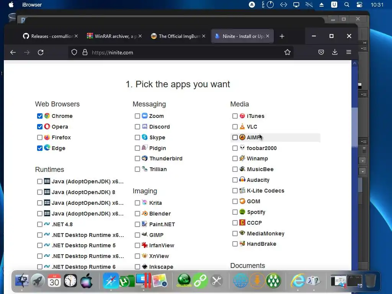Screen dimensions: 392x294
Task: Go back to previous page
Action: coord(13,52)
